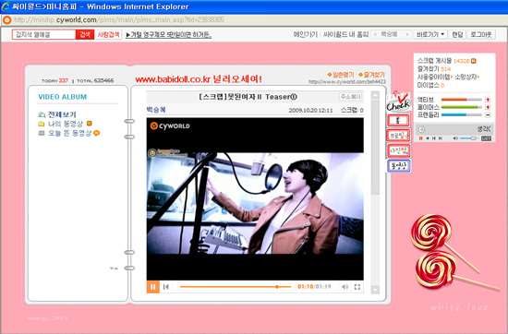Image resolution: width=508 pixels, height=334 pixels.
Task: Mute the video using the speaker icon
Action: click(345, 287)
